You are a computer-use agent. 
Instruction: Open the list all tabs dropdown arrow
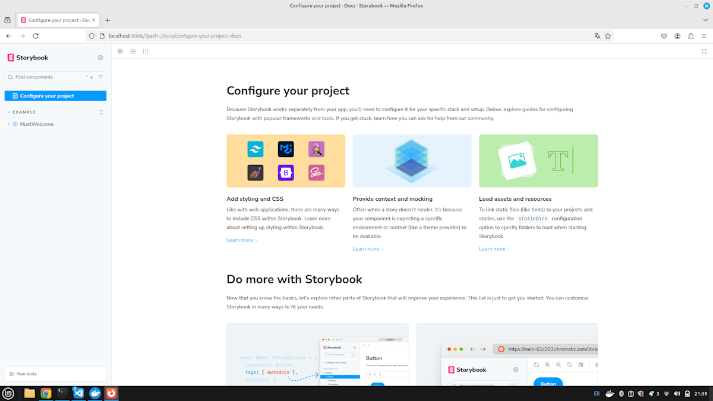pyautogui.click(x=704, y=20)
